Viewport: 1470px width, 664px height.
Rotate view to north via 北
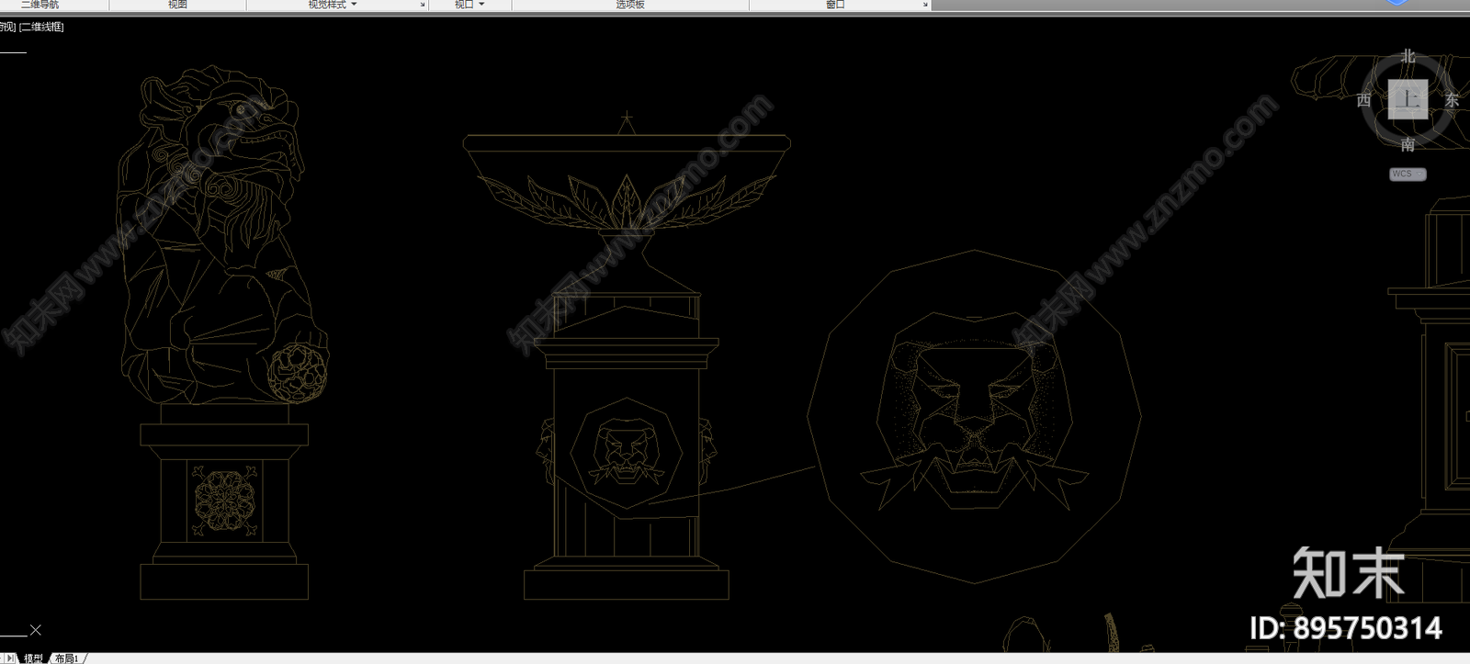[1408, 57]
